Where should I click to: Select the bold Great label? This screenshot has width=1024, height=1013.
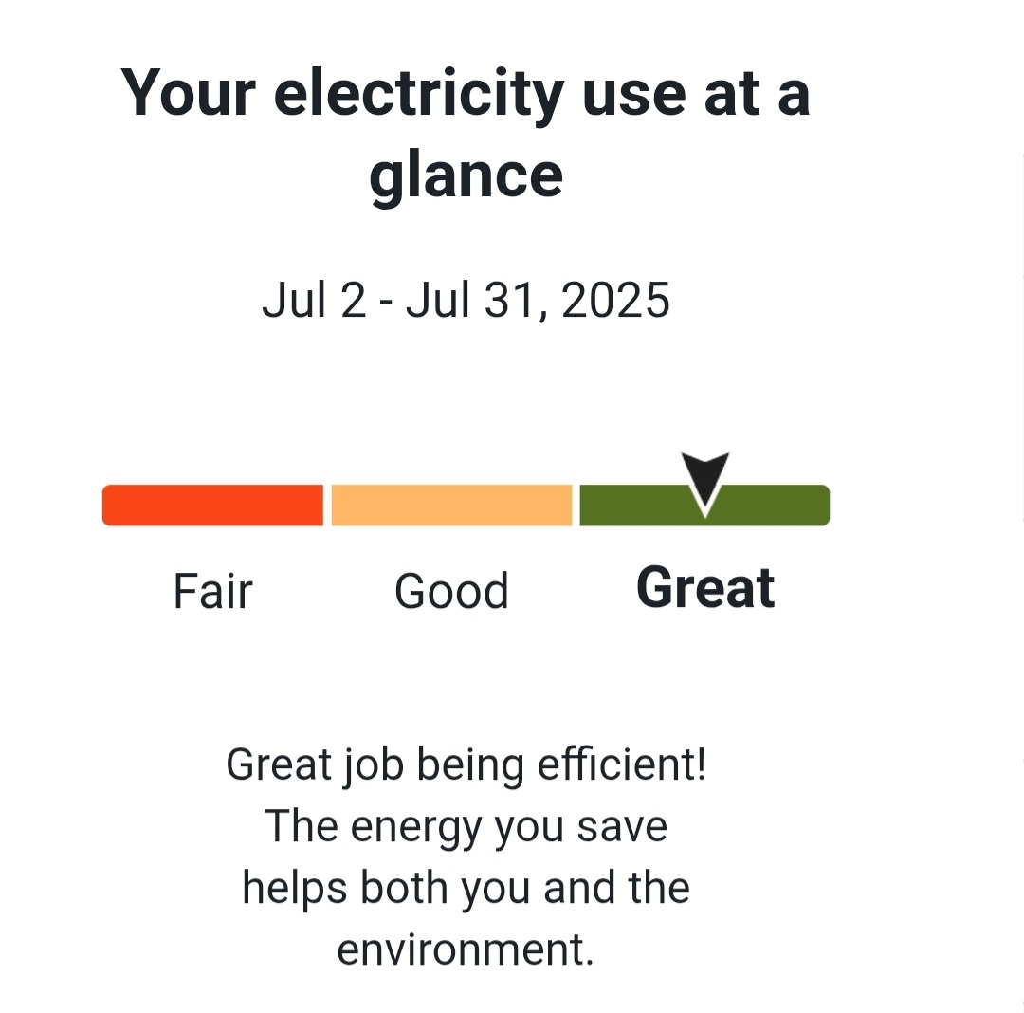pos(705,588)
